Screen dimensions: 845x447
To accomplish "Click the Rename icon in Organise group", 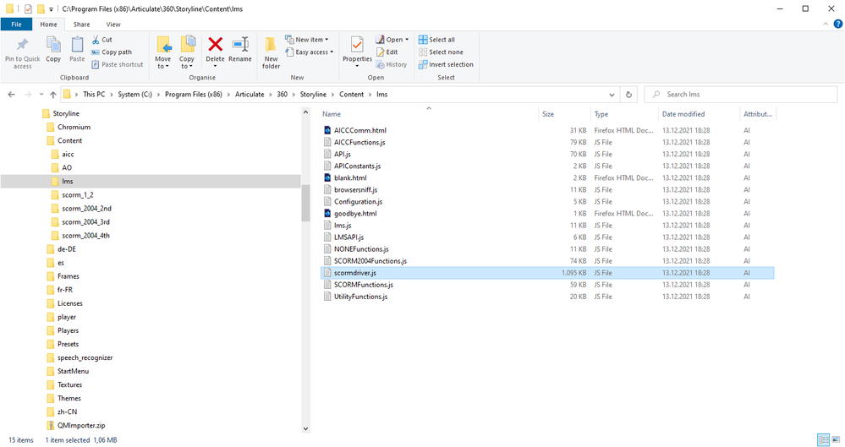I will pyautogui.click(x=240, y=46).
